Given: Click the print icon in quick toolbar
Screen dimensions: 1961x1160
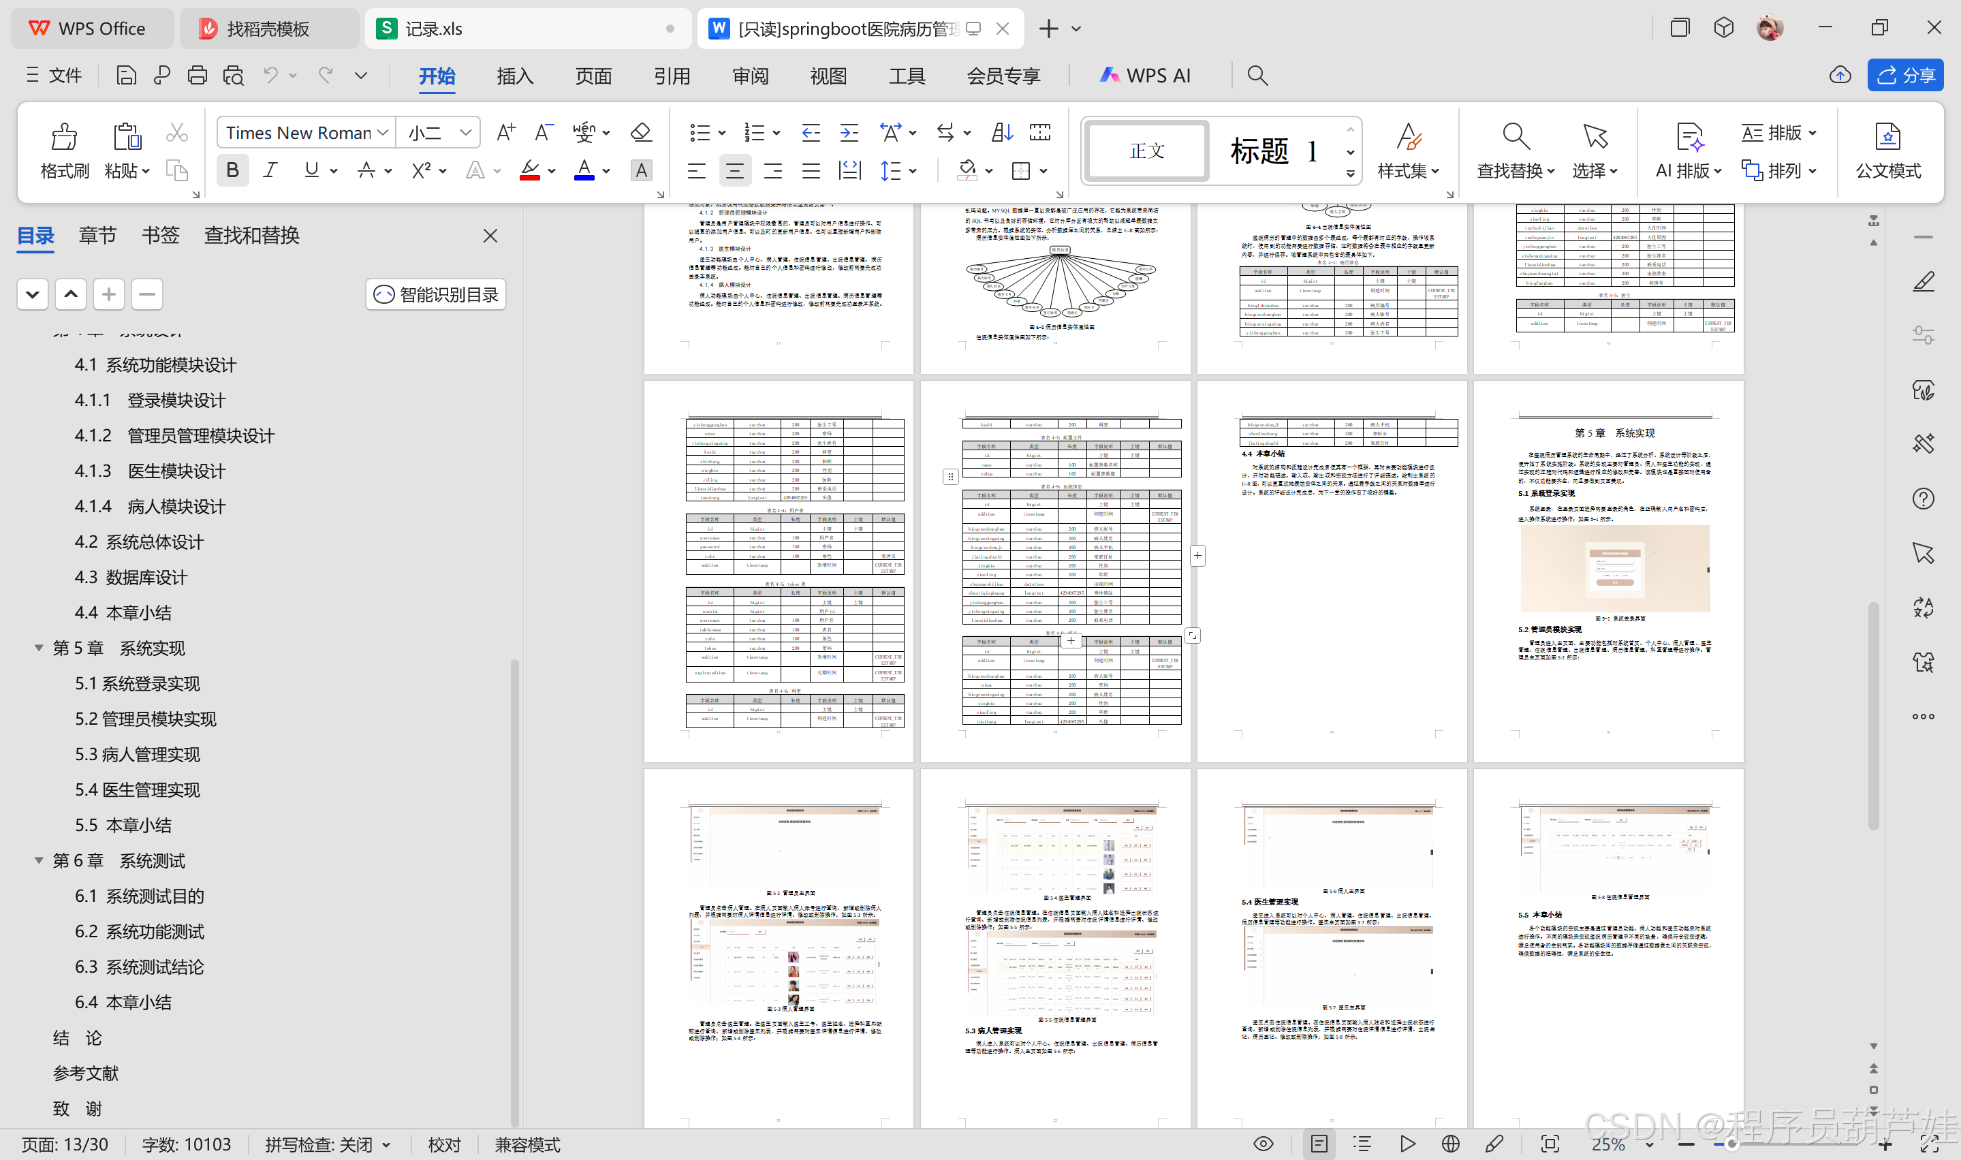Looking at the screenshot, I should (197, 76).
